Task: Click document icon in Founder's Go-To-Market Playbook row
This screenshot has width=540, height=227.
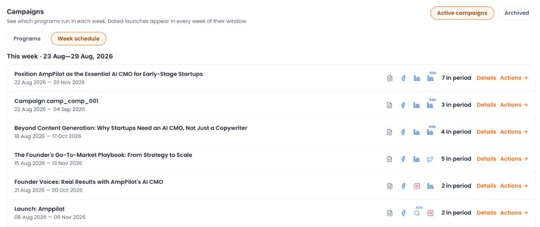Action: point(390,159)
